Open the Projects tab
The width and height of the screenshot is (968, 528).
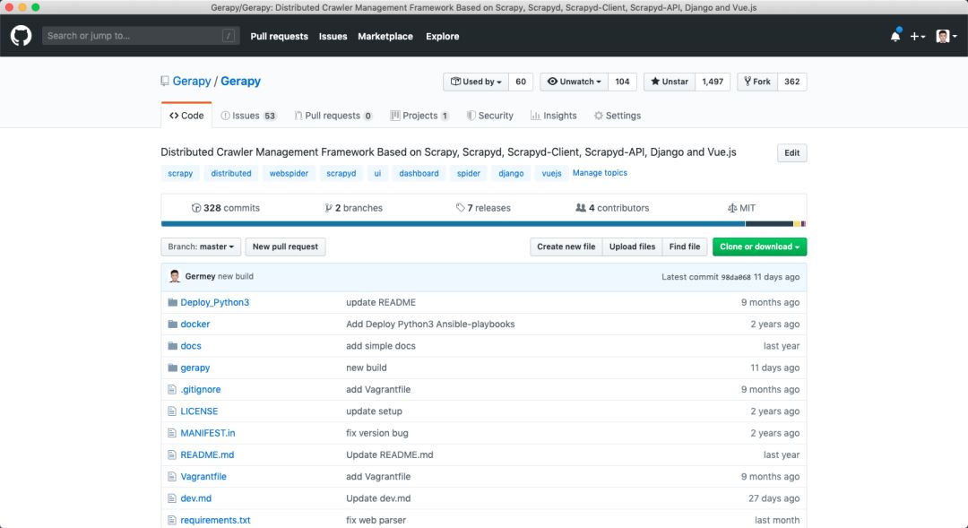[419, 116]
